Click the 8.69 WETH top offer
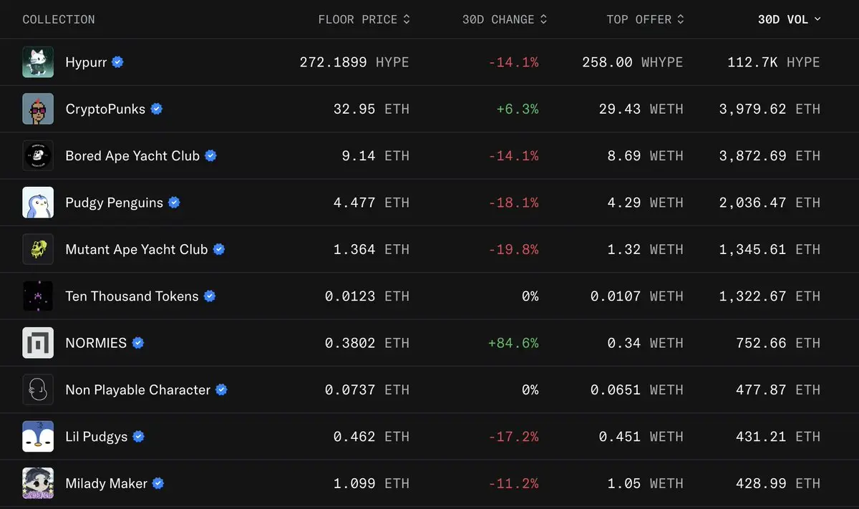Image resolution: width=859 pixels, height=509 pixels. click(x=646, y=155)
